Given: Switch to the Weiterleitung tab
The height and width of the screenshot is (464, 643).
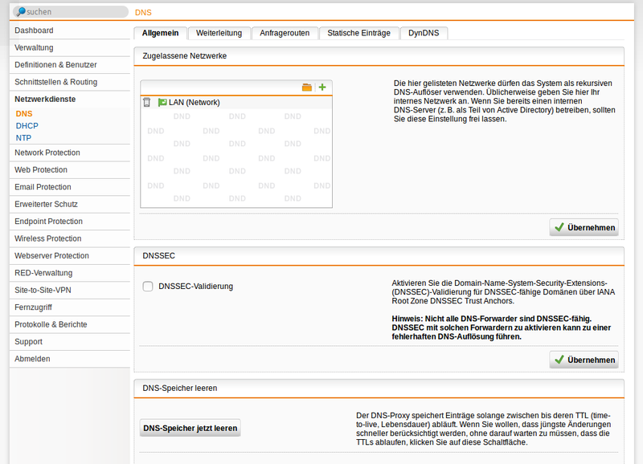Looking at the screenshot, I should coord(219,33).
